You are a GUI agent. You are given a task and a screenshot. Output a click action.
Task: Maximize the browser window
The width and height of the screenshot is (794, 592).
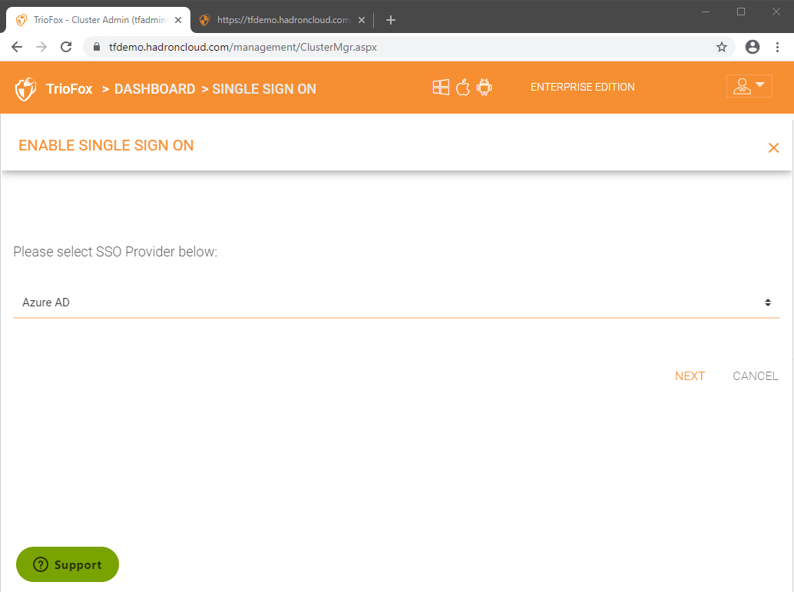click(741, 12)
